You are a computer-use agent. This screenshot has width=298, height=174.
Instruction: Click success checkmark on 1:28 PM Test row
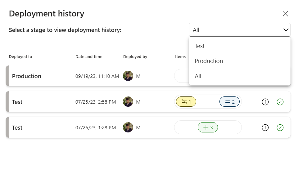(x=280, y=127)
